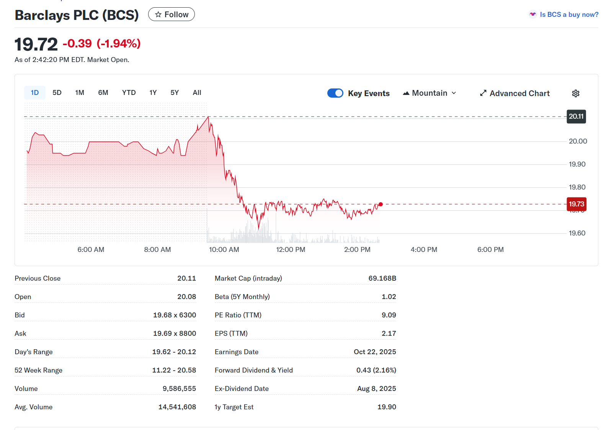Click the Volume value 9,586,555
606x430 pixels.
click(x=179, y=389)
